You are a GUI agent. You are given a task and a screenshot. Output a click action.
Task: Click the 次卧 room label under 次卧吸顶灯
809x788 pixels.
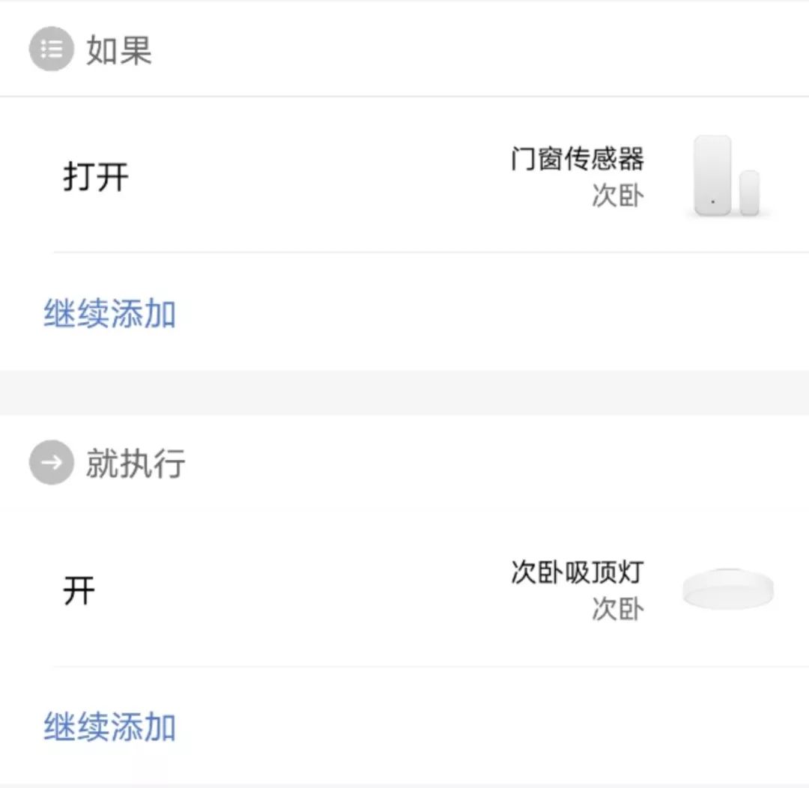coord(616,609)
